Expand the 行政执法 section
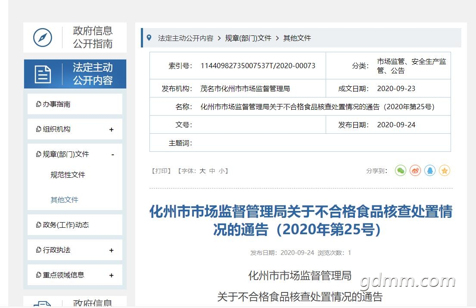This screenshot has width=476, height=308. point(112,250)
